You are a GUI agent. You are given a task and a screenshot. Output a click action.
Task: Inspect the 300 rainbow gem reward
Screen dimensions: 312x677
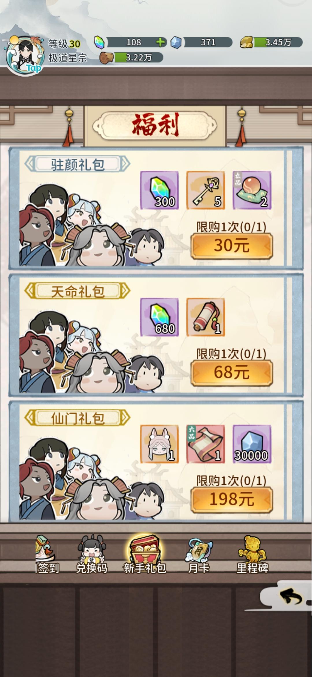pyautogui.click(x=159, y=190)
